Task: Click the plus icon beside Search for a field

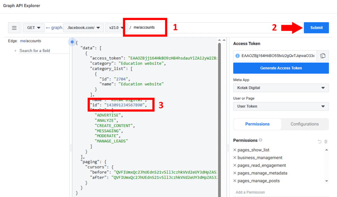Action: (x=15, y=51)
